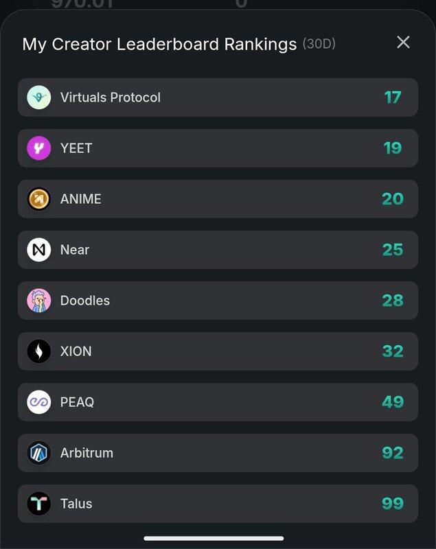
Task: Select the YEET leaderboard entry
Action: [x=218, y=148]
